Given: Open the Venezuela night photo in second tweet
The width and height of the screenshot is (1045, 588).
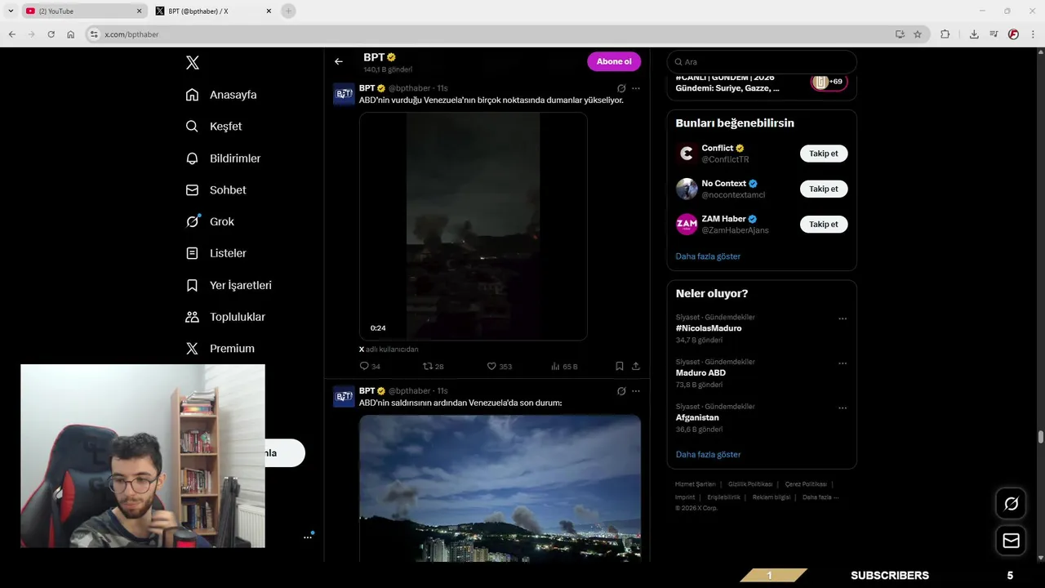Looking at the screenshot, I should 500,488.
